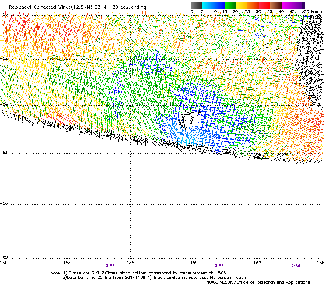The image size is (324, 285).
Task: Click the latitude label -58
Action: [x=4, y=203]
